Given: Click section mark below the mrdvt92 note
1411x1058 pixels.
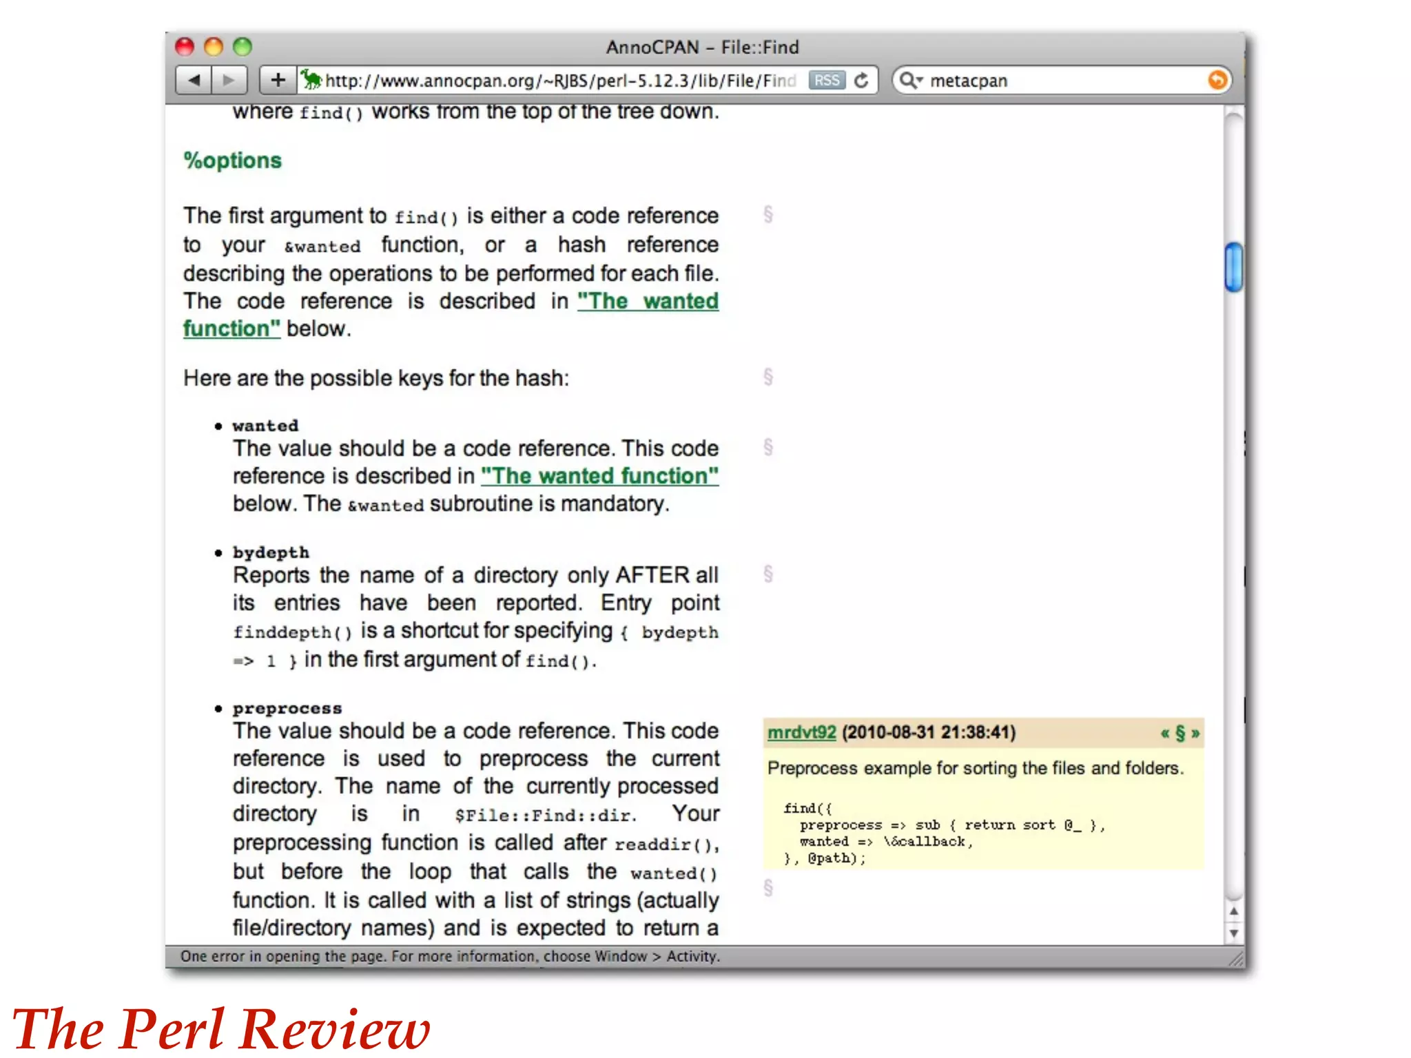Looking at the screenshot, I should click(x=768, y=888).
